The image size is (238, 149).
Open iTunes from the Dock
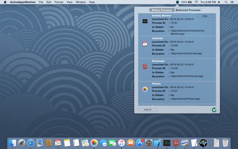[x=121, y=143]
